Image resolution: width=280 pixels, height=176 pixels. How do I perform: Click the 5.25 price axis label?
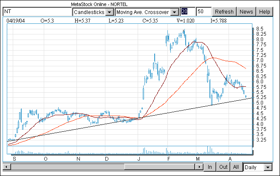(261, 97)
